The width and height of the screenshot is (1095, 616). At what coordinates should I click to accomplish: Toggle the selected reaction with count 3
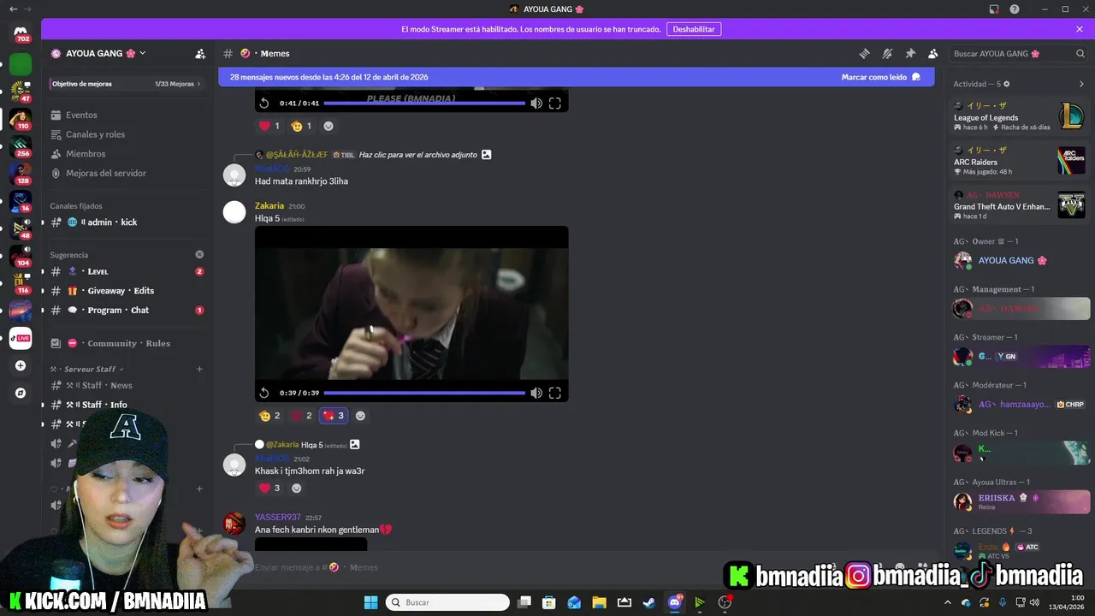click(x=333, y=416)
